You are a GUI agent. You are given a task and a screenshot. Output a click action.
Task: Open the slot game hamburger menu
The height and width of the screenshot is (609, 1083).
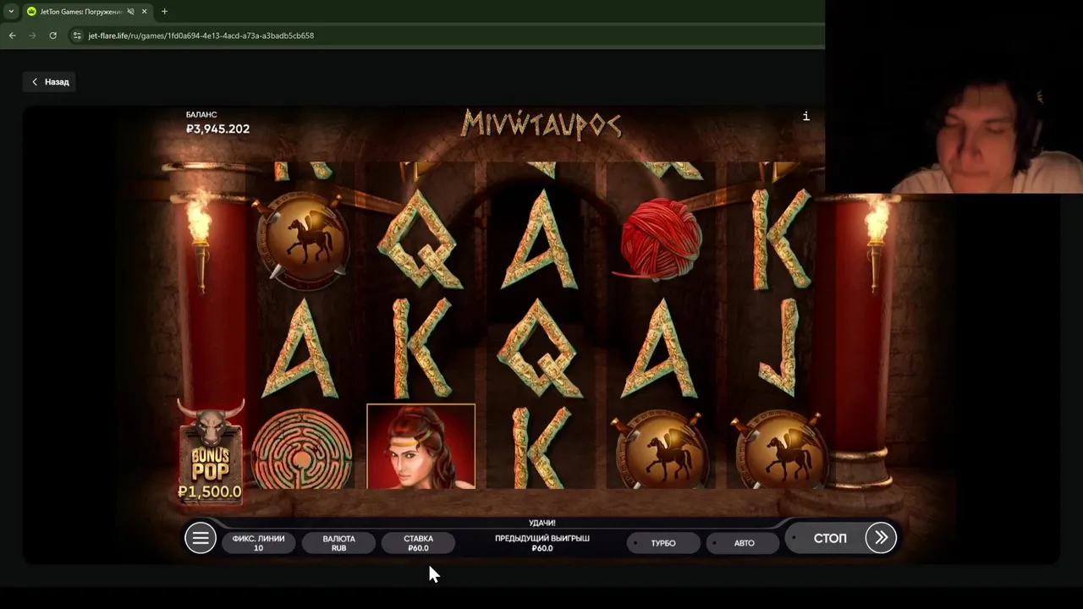[x=201, y=538]
